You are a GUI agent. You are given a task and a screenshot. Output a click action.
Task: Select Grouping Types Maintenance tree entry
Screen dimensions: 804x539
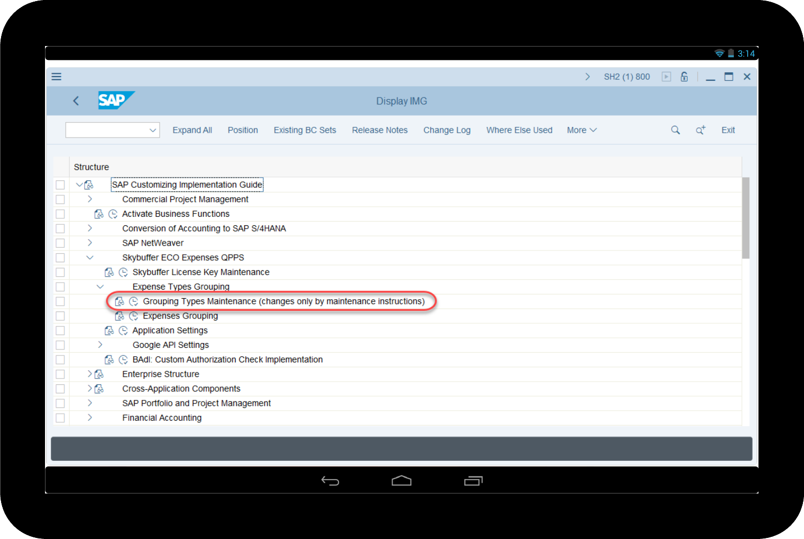pos(283,301)
